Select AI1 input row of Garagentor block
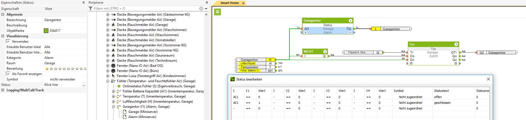 [x=328, y=29]
